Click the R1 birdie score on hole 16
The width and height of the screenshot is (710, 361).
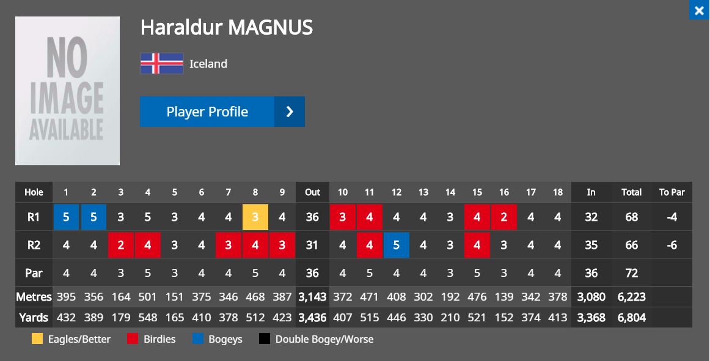pyautogui.click(x=504, y=217)
